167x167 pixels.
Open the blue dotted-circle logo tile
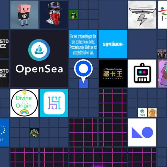(x=4, y=132)
